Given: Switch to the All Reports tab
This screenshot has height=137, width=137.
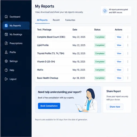Looking at the screenshot, I should [42, 20].
